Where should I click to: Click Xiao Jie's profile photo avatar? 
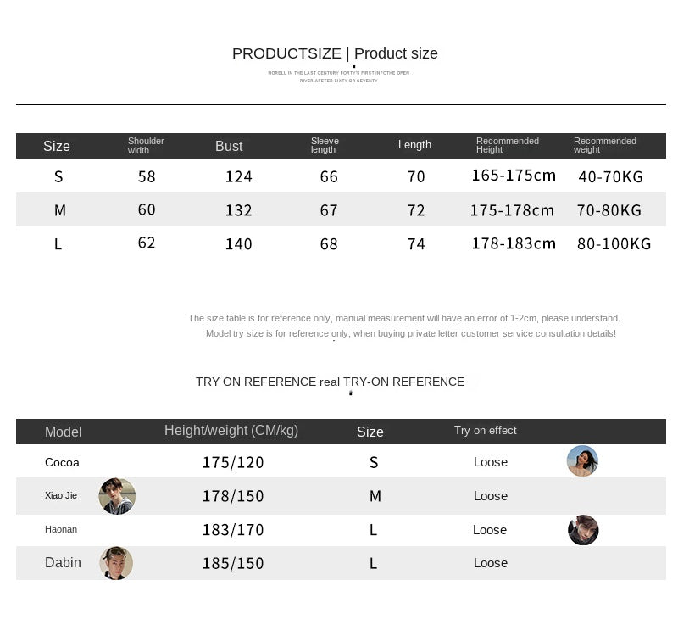pyautogui.click(x=117, y=496)
